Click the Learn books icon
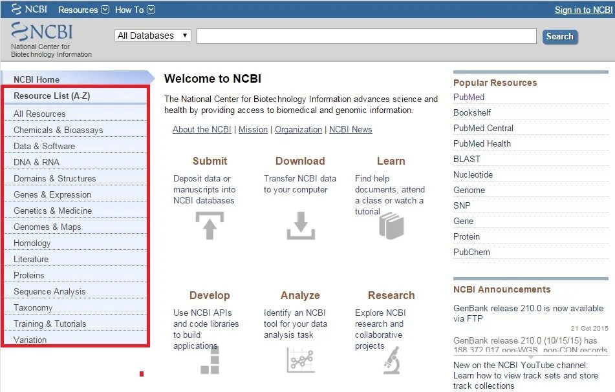Viewport: 615px width, 392px height. (391, 225)
